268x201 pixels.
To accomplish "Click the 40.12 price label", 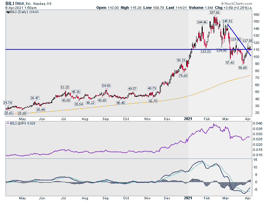I will 90,103.
